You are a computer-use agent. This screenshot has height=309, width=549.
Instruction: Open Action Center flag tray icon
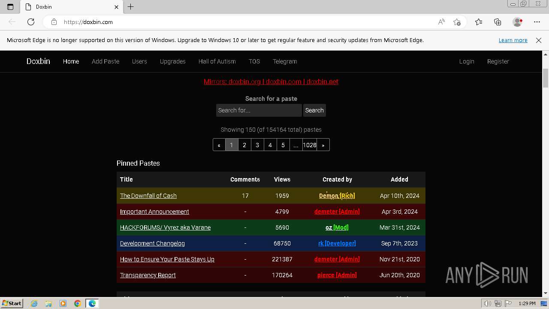[x=508, y=303]
